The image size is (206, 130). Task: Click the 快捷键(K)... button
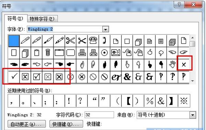point(66,124)
